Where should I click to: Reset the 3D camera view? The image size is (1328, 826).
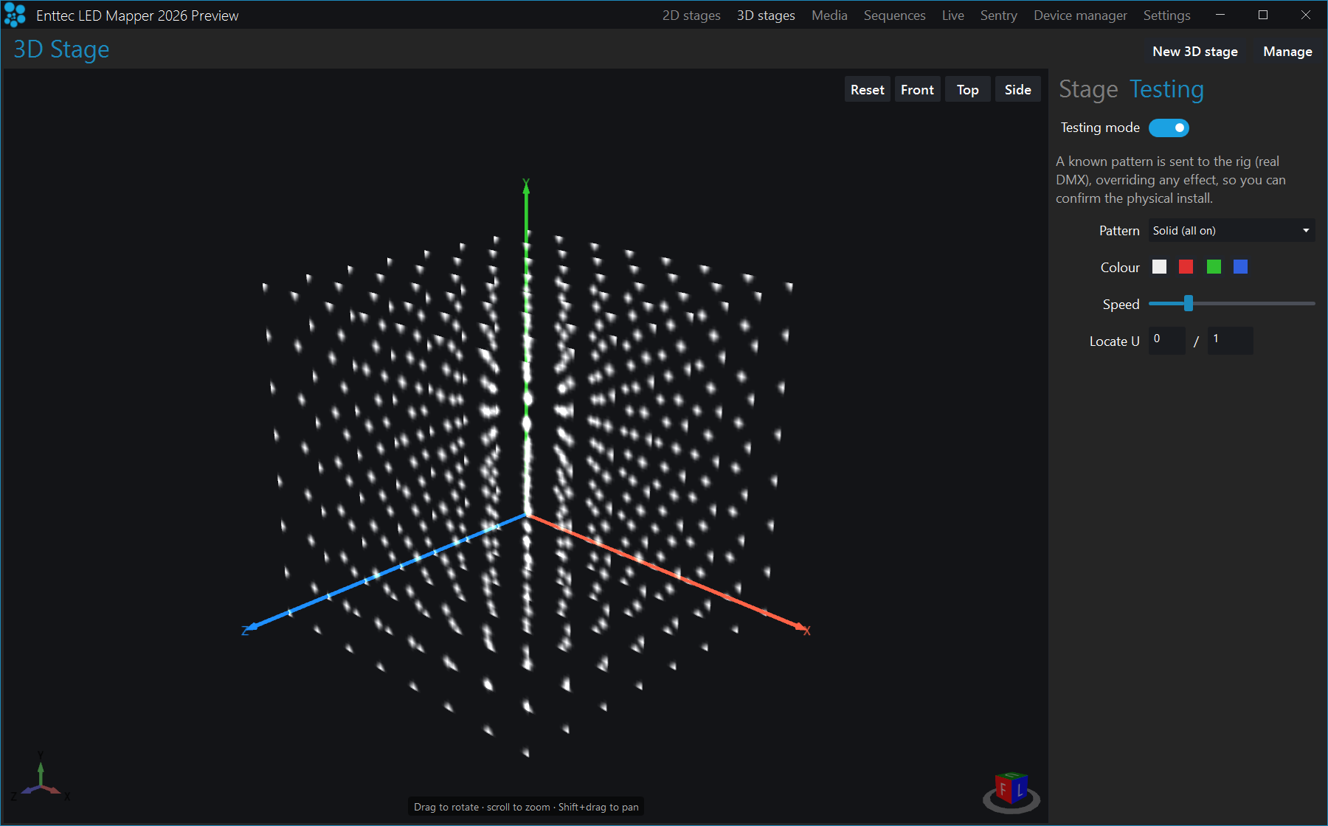(x=867, y=89)
